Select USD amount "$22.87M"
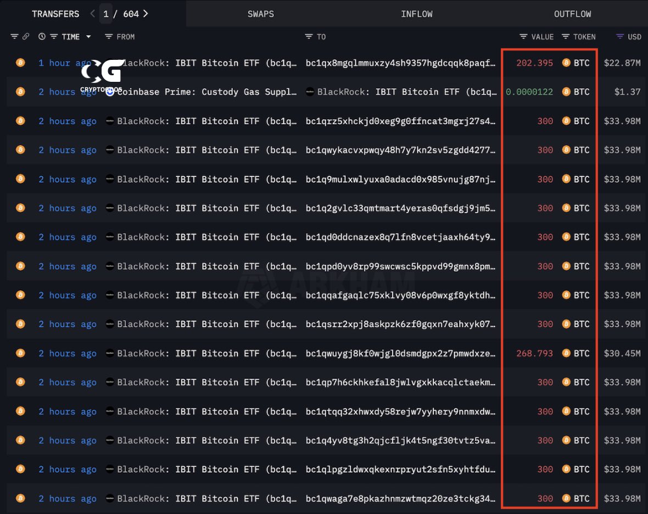This screenshot has width=648, height=514. point(622,63)
